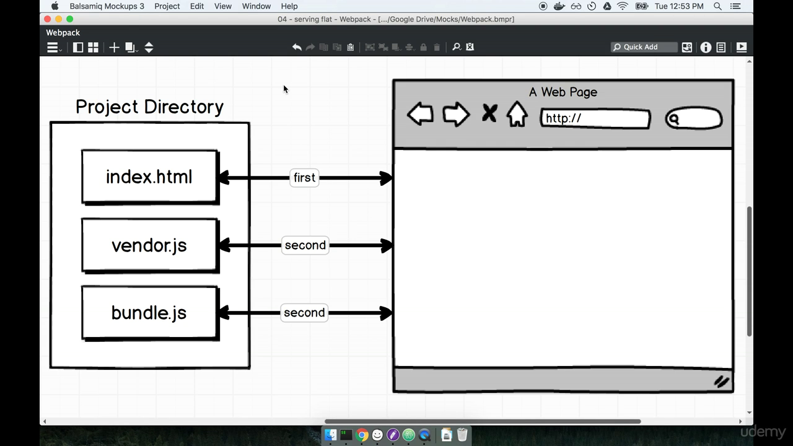Viewport: 793px width, 446px height.
Task: Click the UI Library toggle icon
Action: coord(686,47)
